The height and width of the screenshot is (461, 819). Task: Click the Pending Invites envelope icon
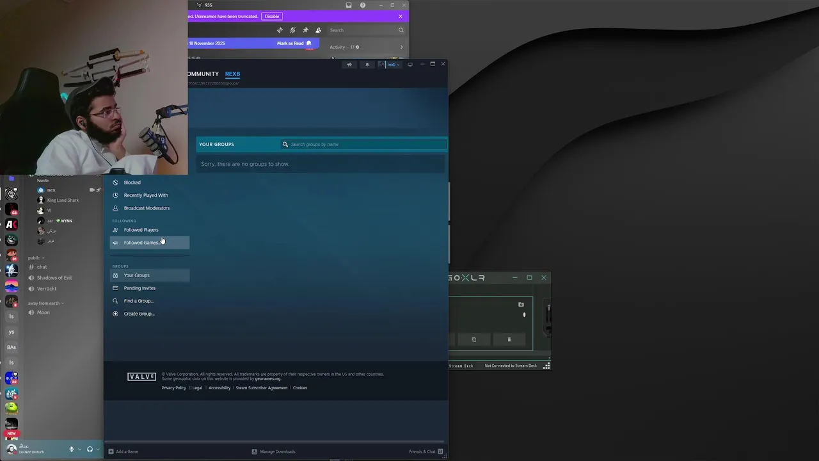[115, 288]
